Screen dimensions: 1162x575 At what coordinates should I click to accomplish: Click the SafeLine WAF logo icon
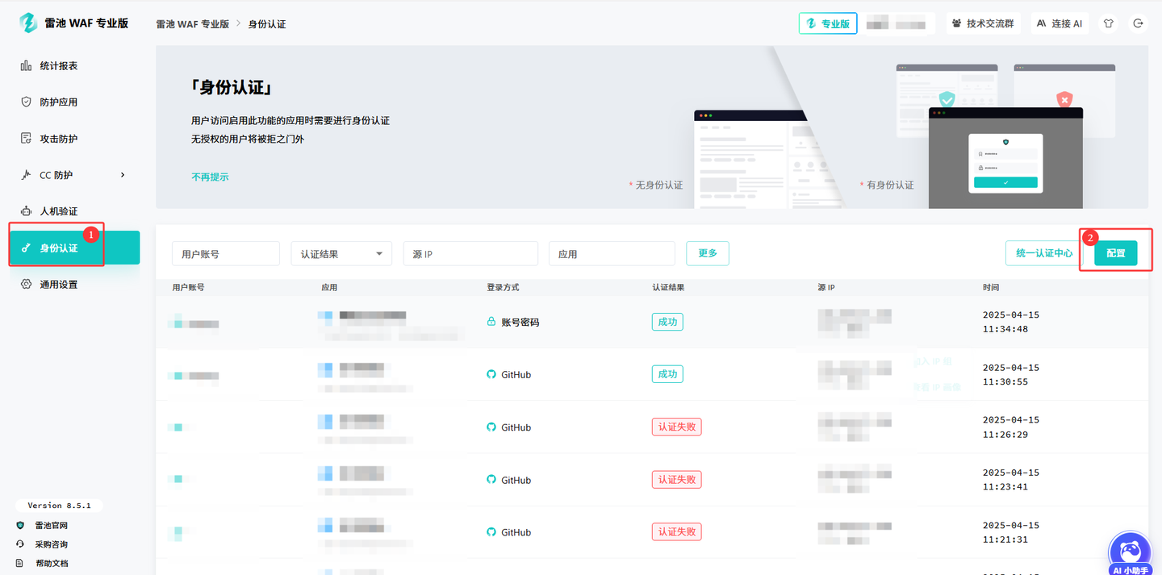28,23
